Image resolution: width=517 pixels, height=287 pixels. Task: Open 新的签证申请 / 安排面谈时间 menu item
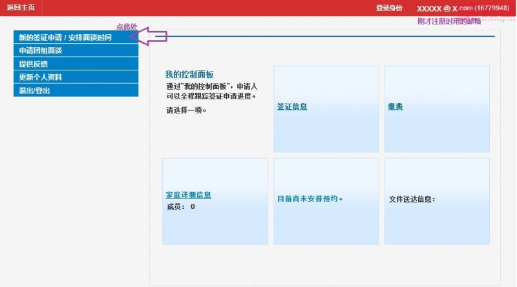point(65,37)
